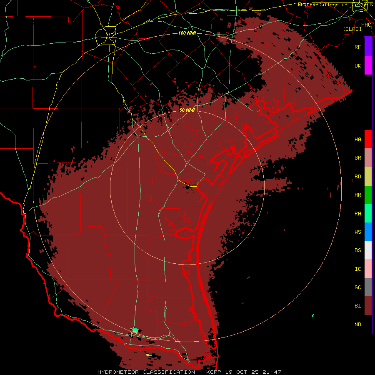Click the "50 NMI" range ring label
The width and height of the screenshot is (375, 375).
(x=187, y=110)
